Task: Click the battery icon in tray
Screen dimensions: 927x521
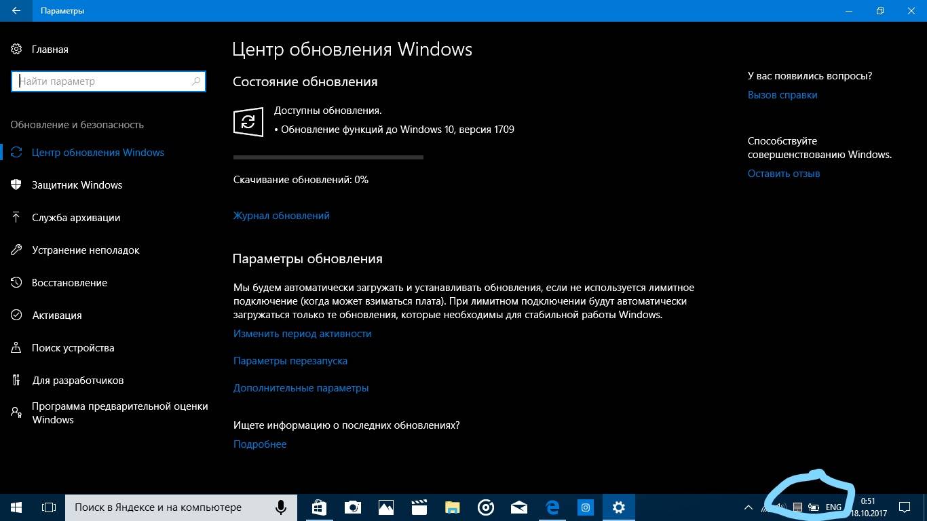Action: coord(814,507)
